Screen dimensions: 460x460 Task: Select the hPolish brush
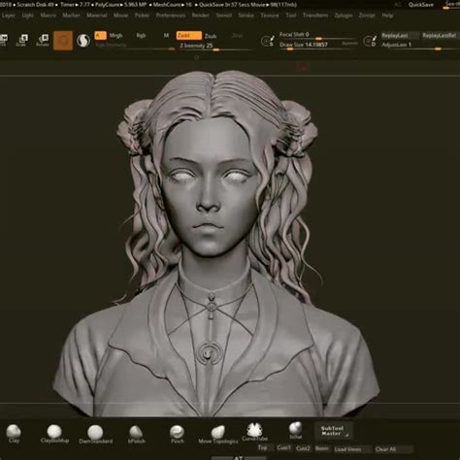[x=136, y=434]
